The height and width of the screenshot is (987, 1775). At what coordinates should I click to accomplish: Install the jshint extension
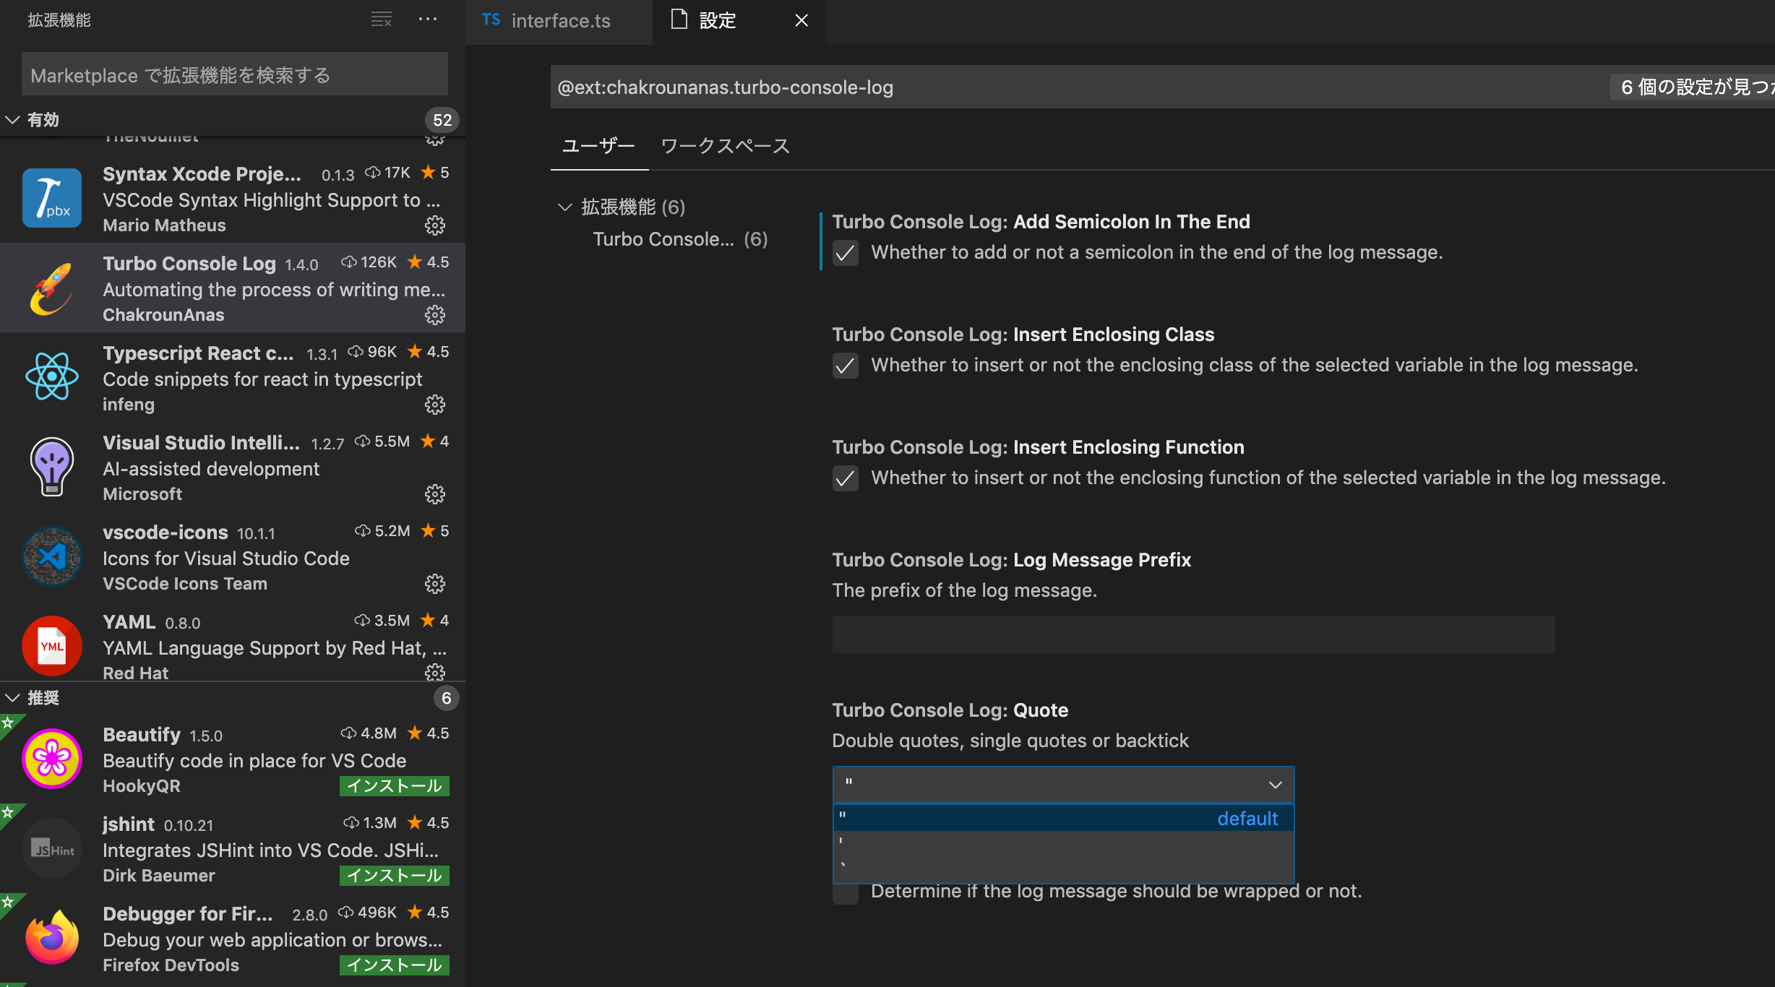[x=394, y=876]
